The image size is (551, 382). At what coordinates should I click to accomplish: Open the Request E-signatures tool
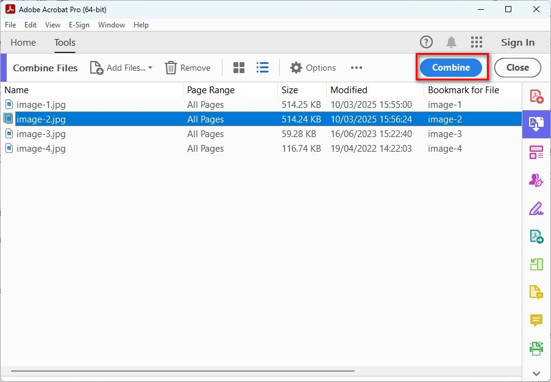(536, 180)
